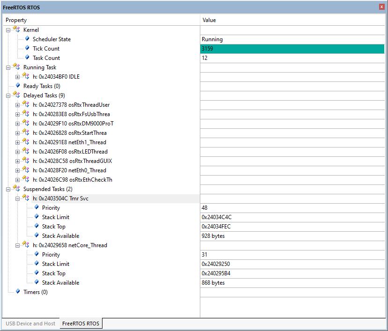Collapse the Kernel tree node
Viewport: 388px width, 331px height.
click(8, 30)
